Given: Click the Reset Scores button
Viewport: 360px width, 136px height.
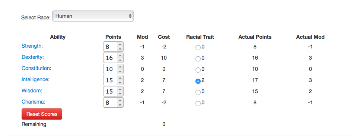Looking at the screenshot, I should pos(42,114).
